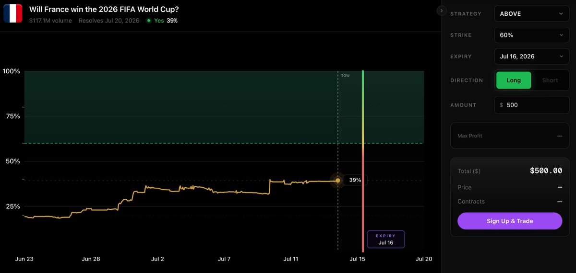Click the Jun 23 date label
576x273 pixels.
[24, 259]
